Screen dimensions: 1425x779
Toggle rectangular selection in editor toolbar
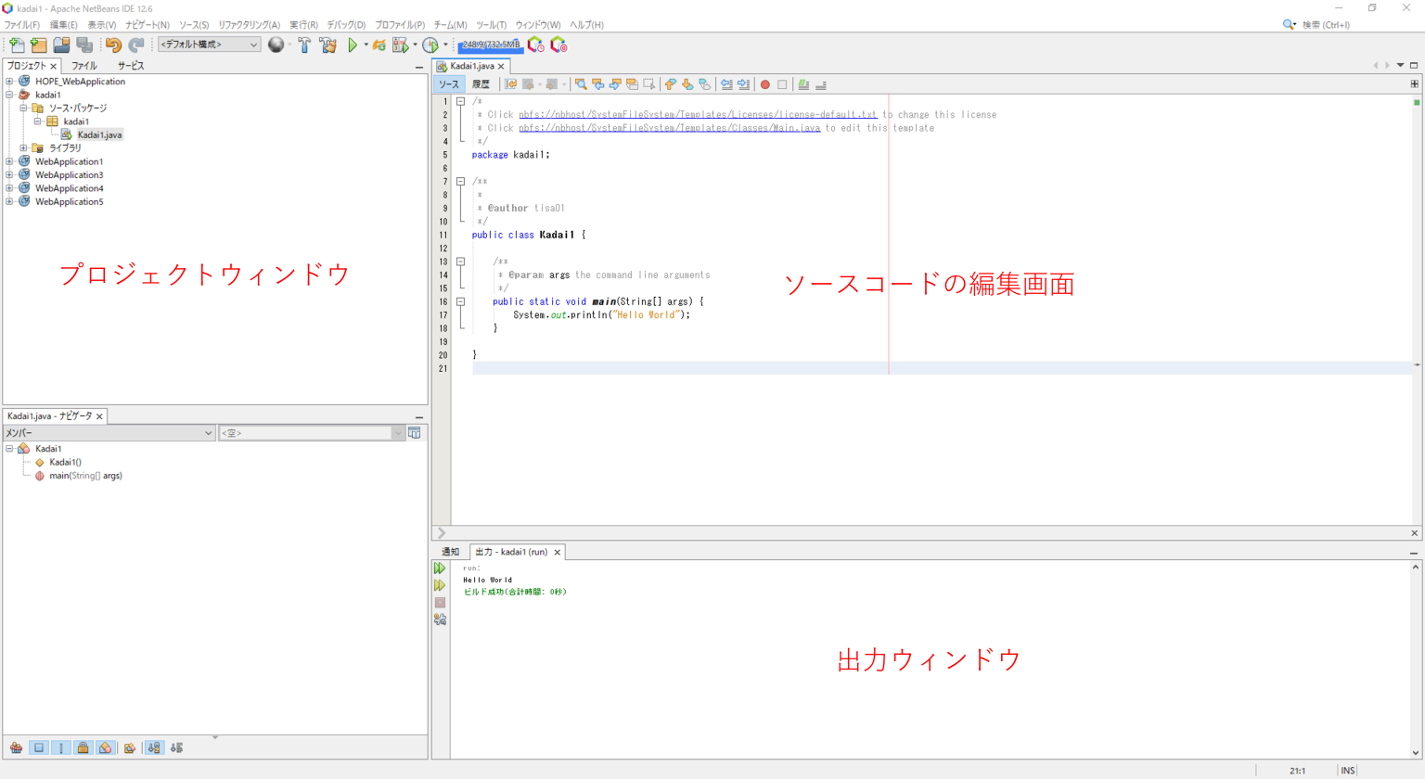point(649,84)
